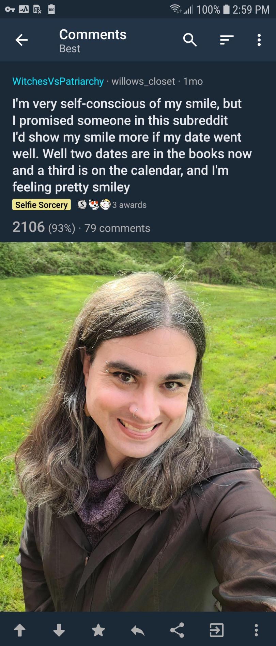The image size is (276, 646).
Task: Reply to the post
Action: [x=138, y=630]
